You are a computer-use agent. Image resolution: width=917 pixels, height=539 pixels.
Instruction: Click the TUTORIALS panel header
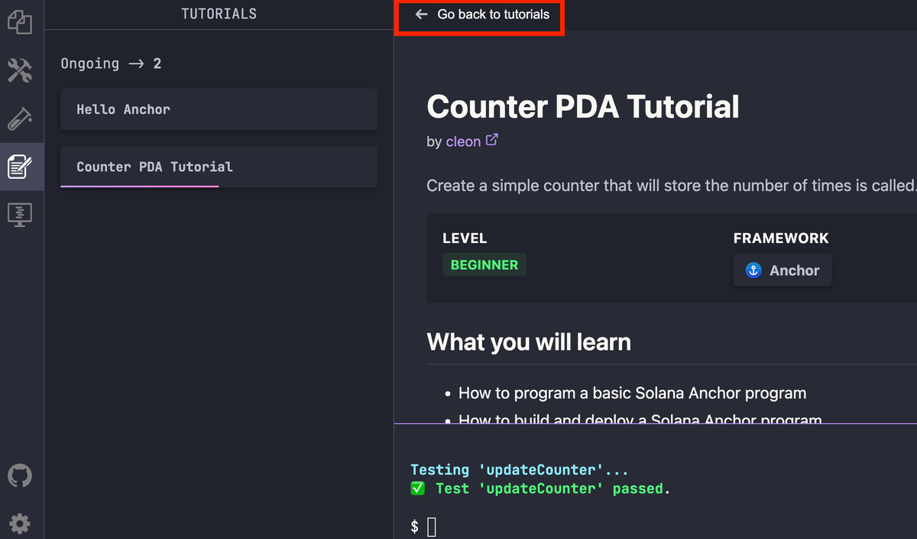click(219, 14)
